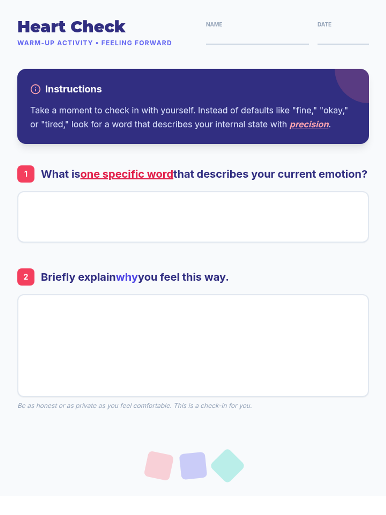
Task: Click the red number 2 badge
Action: [26, 277]
